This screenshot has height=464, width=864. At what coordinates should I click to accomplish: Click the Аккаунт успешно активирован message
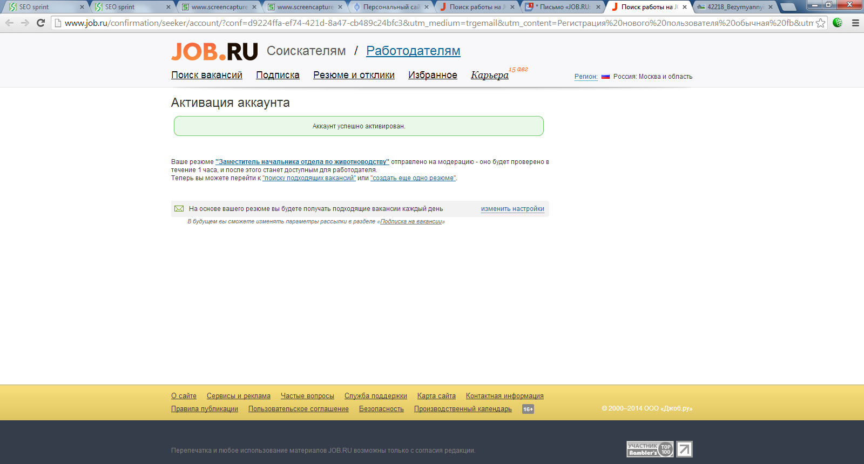[359, 126]
